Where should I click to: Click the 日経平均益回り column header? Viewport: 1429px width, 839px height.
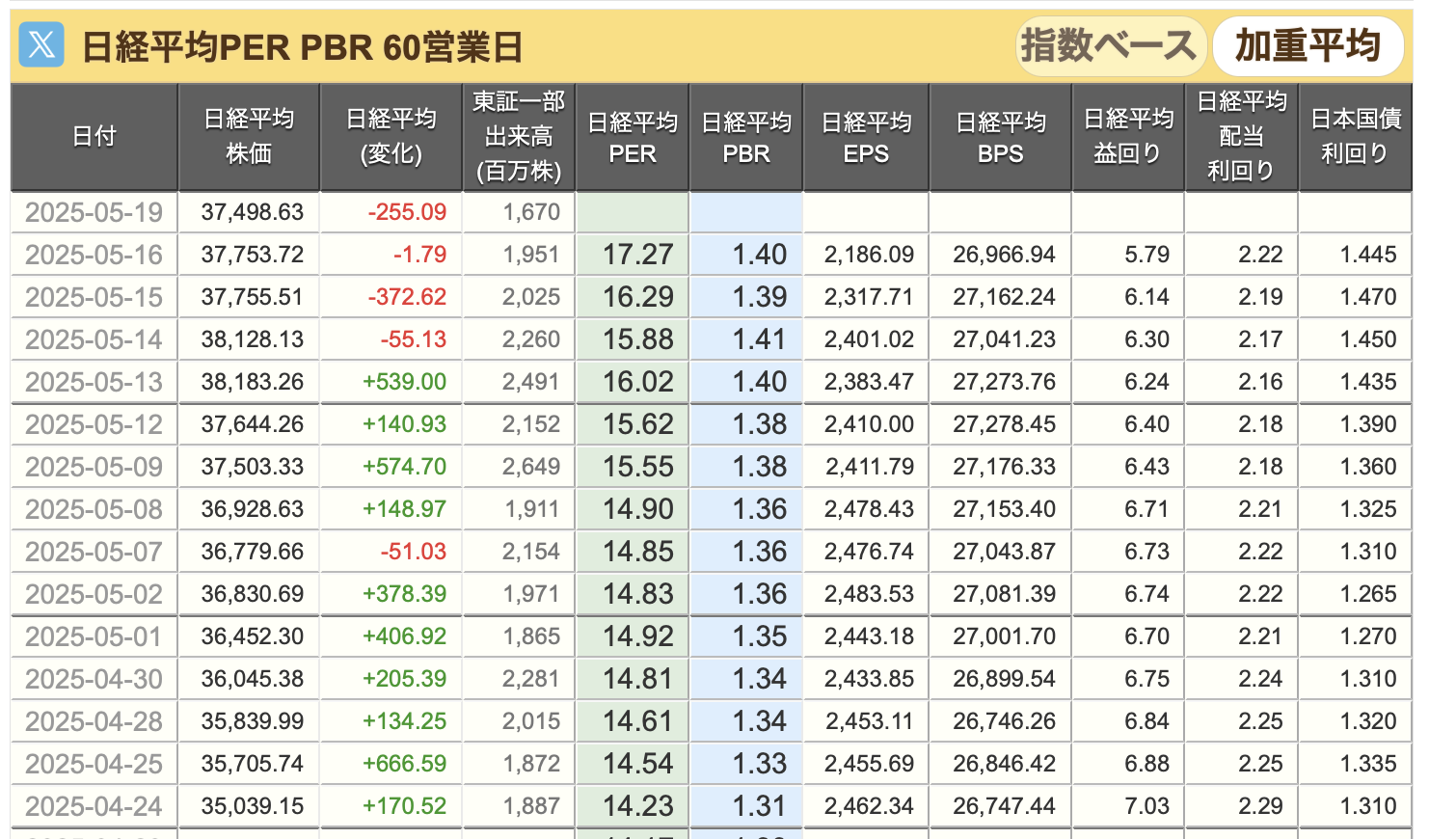[x=1128, y=137]
